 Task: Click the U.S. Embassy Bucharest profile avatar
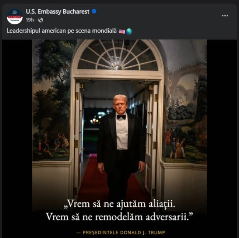(15, 16)
